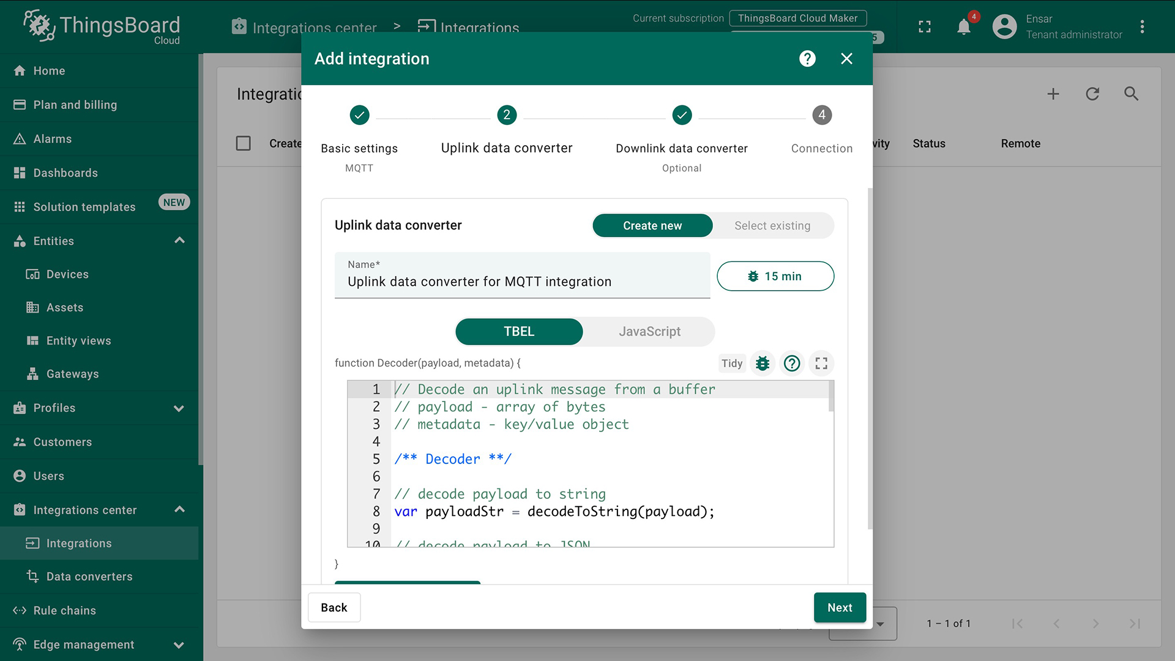The width and height of the screenshot is (1175, 661).
Task: Open the Dashboards page
Action: (64, 173)
